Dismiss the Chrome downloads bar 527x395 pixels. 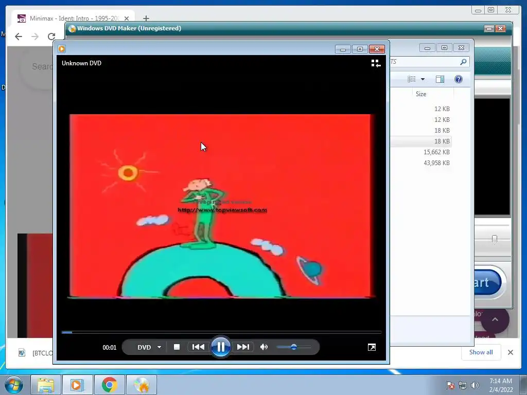pos(510,352)
